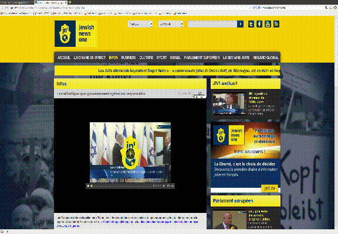The width and height of the screenshot is (338, 234).
Task: Play video using center play overlay
Action: point(130,153)
